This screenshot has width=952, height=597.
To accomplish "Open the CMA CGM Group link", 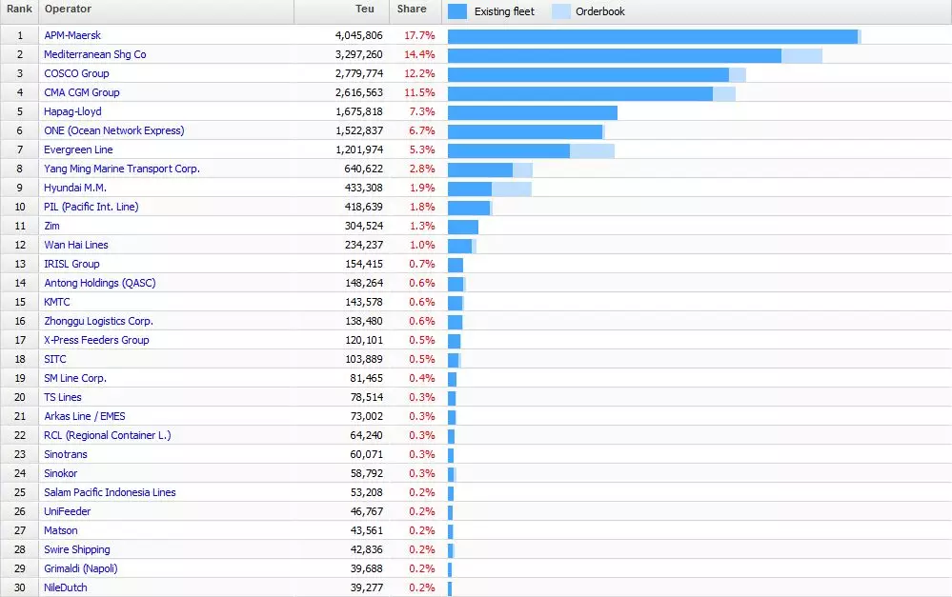I will click(x=82, y=92).
